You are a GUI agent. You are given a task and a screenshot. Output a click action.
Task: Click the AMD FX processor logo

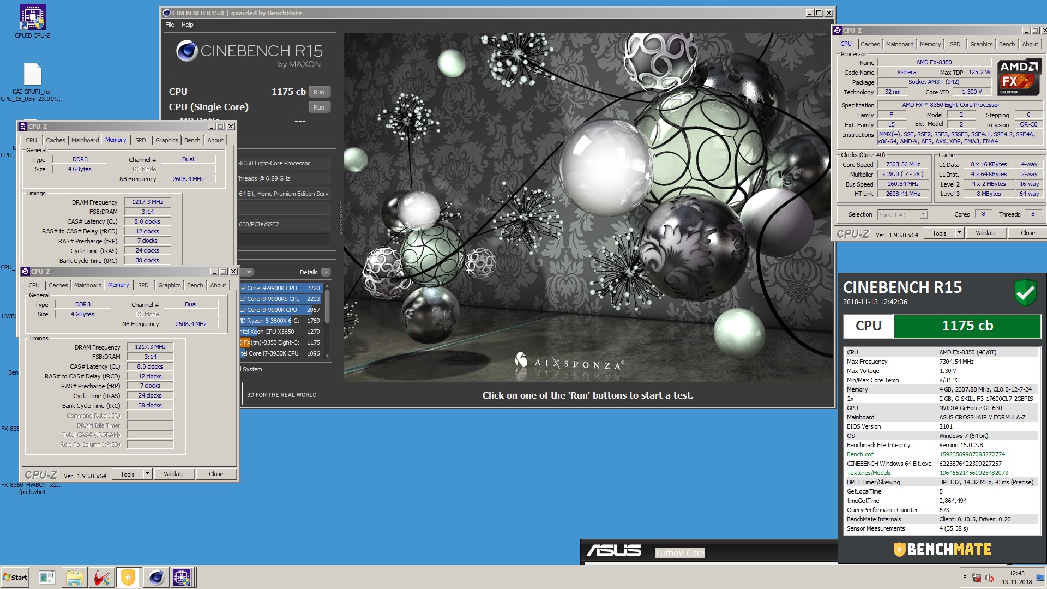click(1019, 77)
